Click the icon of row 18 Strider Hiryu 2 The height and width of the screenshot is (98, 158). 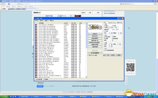click(36, 52)
